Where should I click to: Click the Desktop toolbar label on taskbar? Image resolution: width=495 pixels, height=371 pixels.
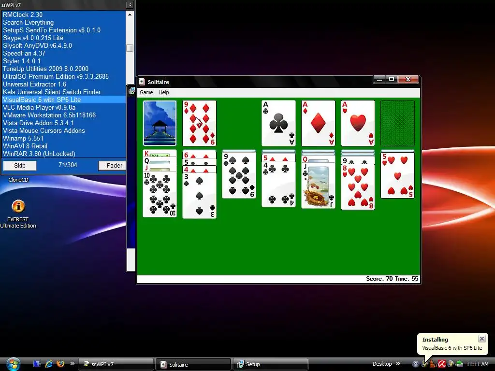pyautogui.click(x=382, y=364)
